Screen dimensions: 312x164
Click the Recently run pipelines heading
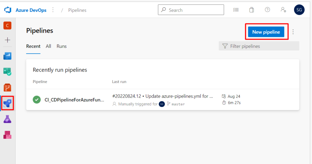tap(60, 70)
